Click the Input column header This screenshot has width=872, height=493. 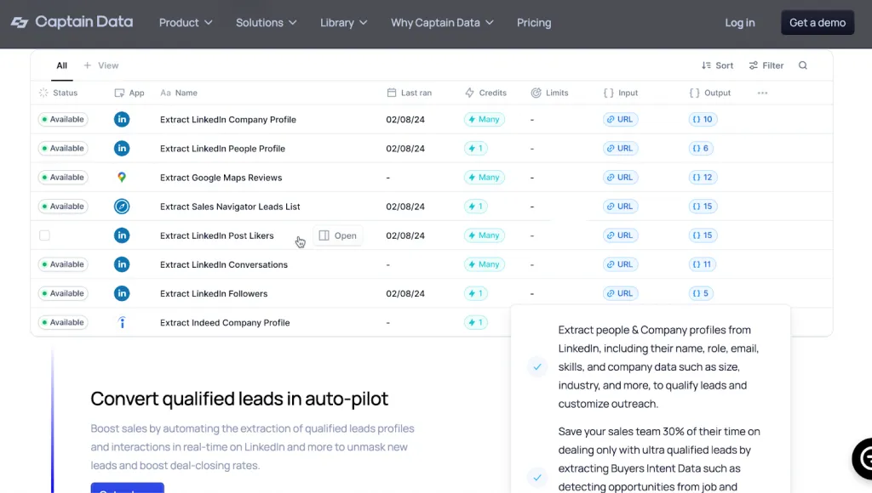tap(621, 93)
